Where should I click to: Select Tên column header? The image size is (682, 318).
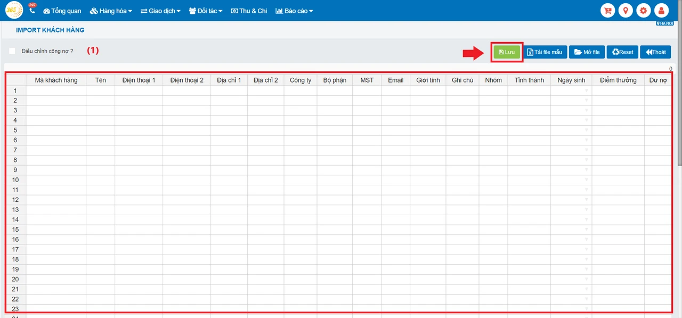(101, 80)
